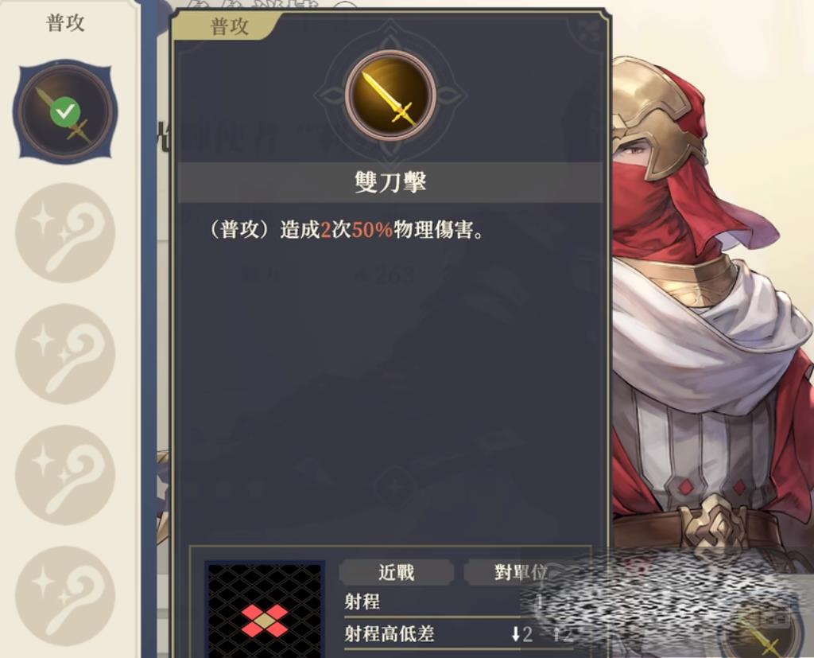Open the attack range grid preview
The image size is (814, 658).
(x=265, y=609)
